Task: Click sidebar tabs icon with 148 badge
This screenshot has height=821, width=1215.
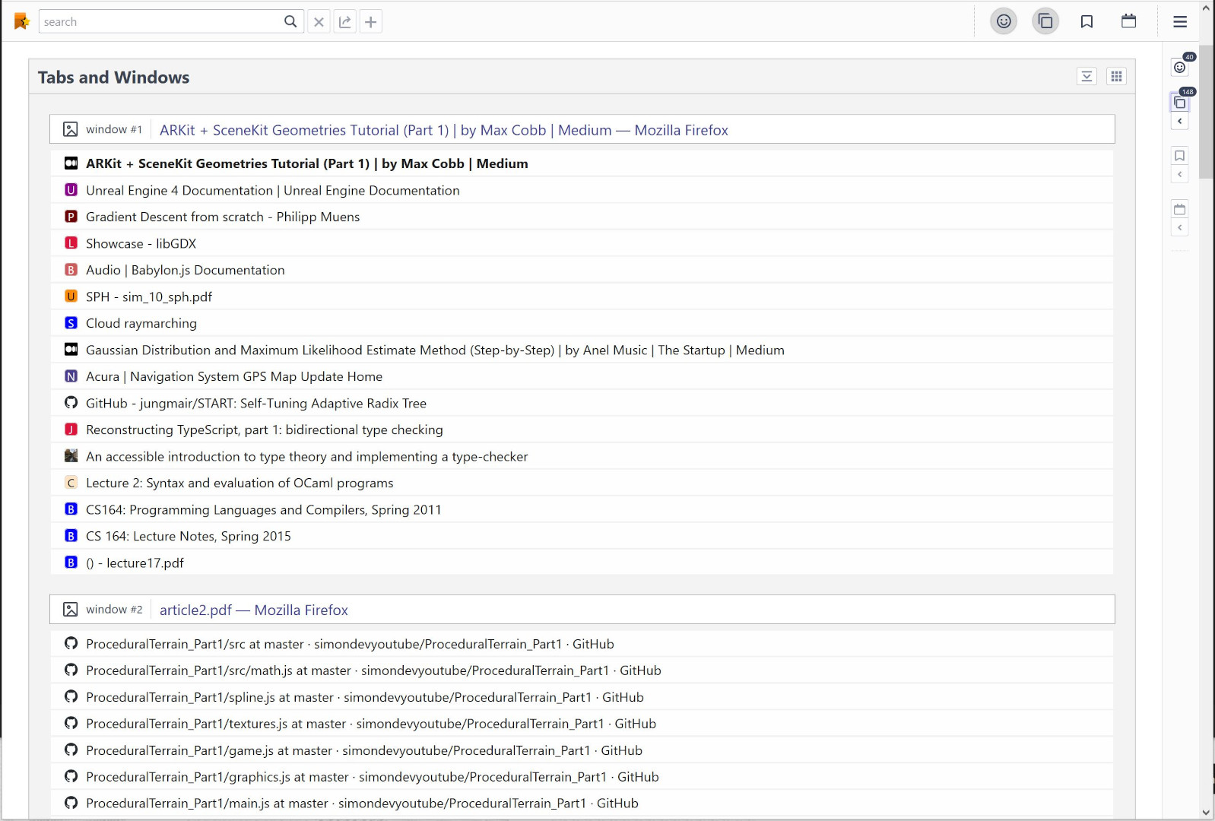Action: pos(1180,102)
